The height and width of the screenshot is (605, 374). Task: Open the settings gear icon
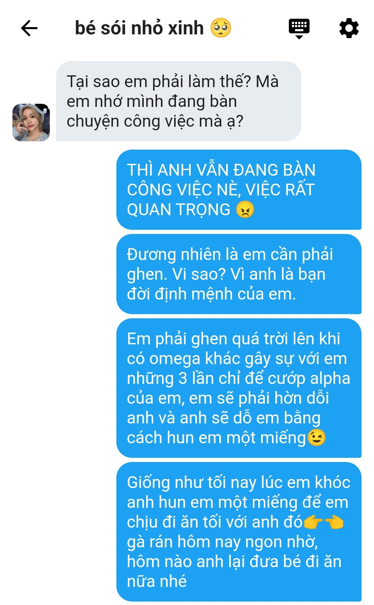pos(349,28)
